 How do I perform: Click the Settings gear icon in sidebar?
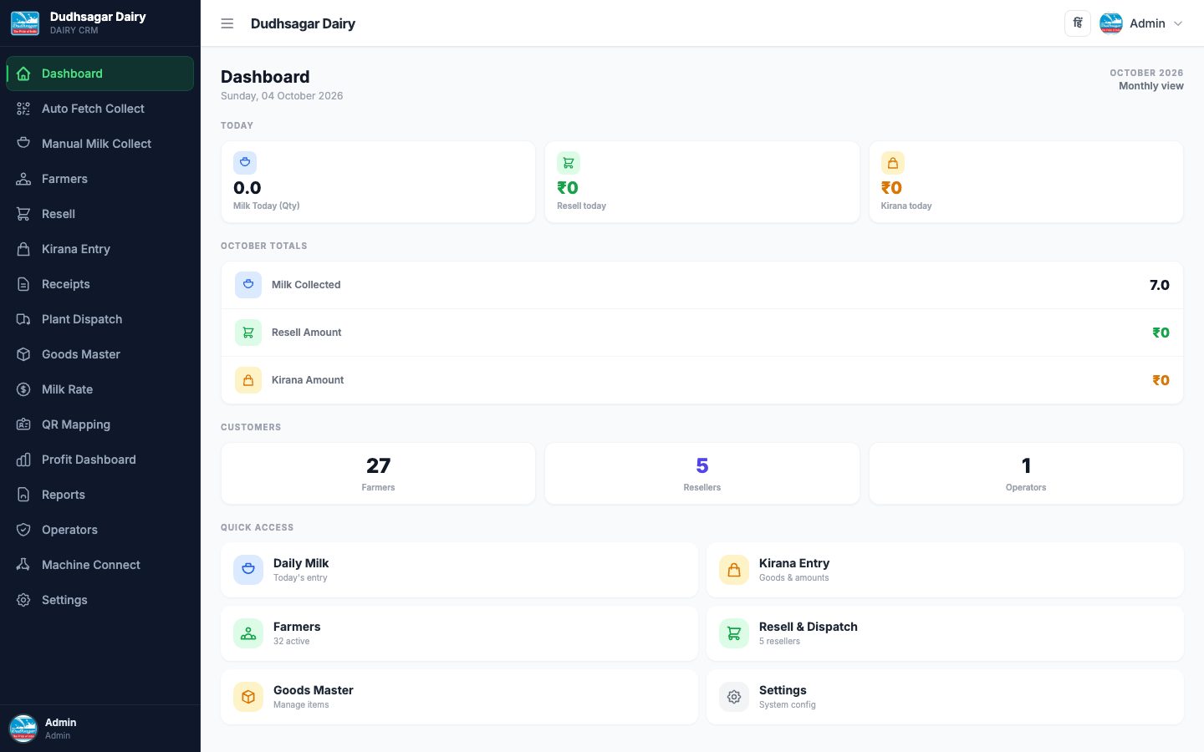(23, 600)
